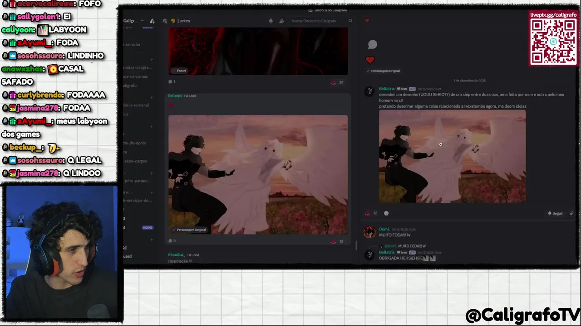Open john-parano... channel in sidebar

click(x=137, y=181)
